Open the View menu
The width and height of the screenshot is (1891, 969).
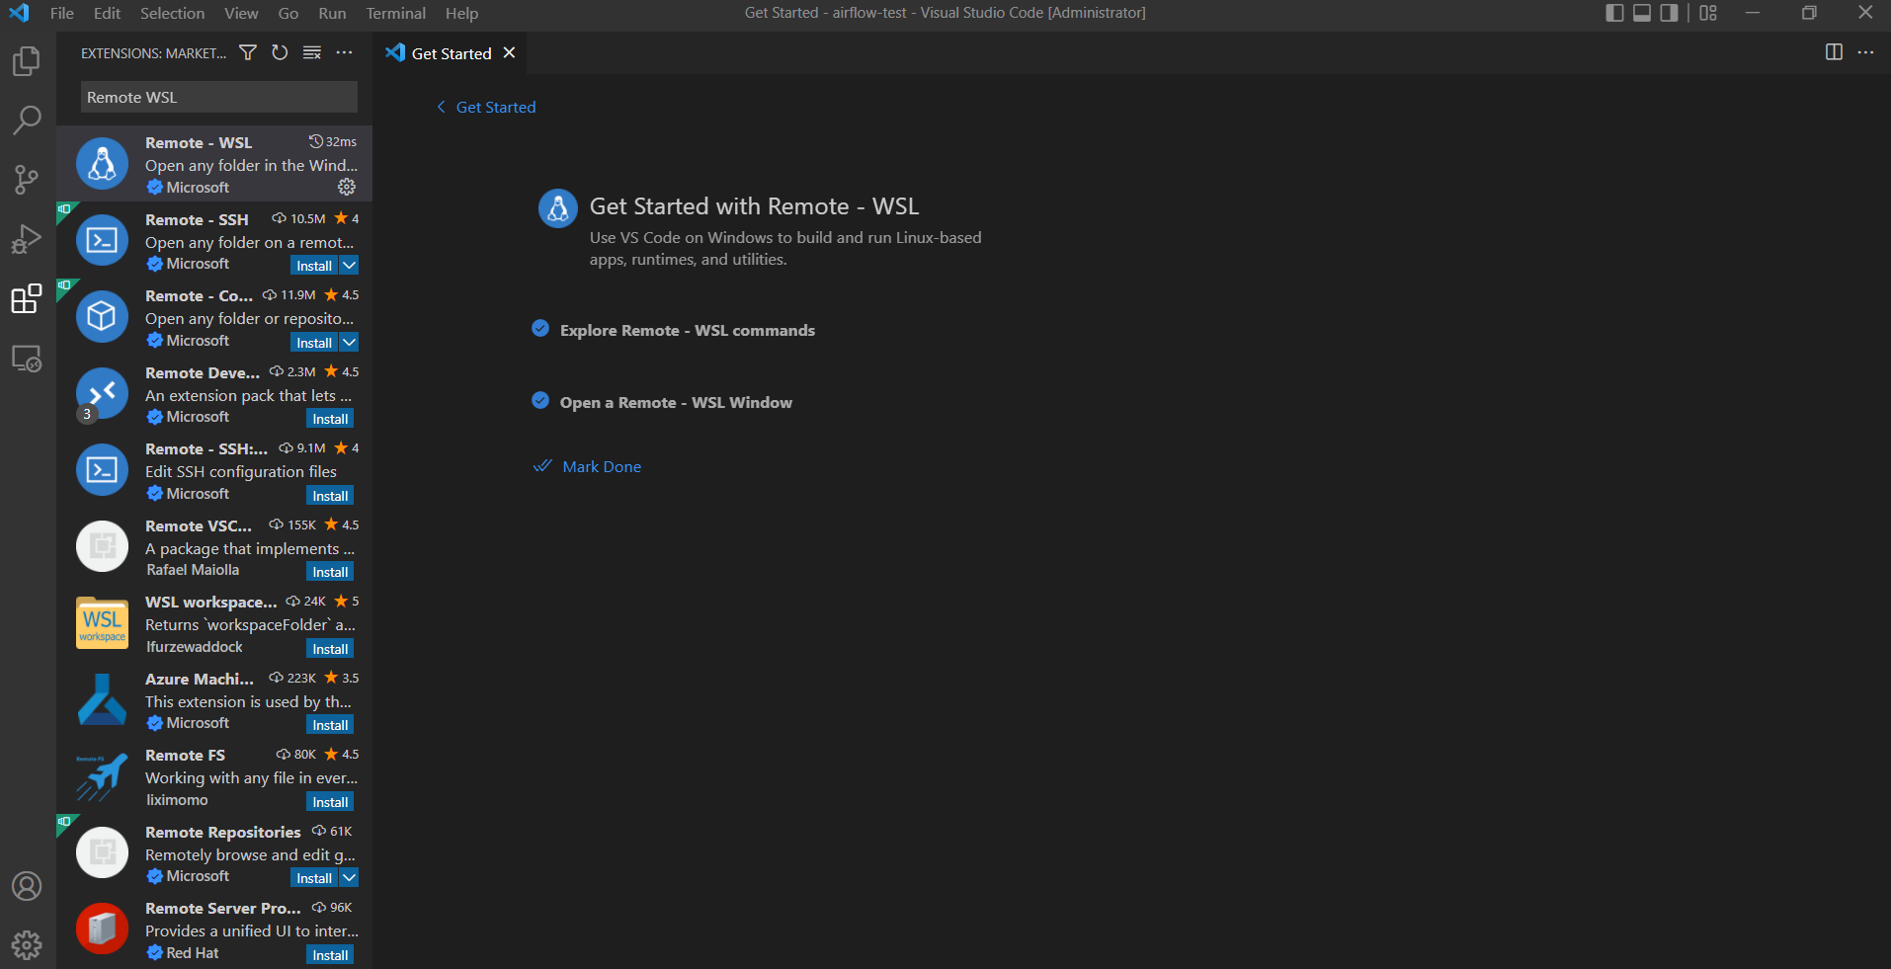tap(241, 13)
